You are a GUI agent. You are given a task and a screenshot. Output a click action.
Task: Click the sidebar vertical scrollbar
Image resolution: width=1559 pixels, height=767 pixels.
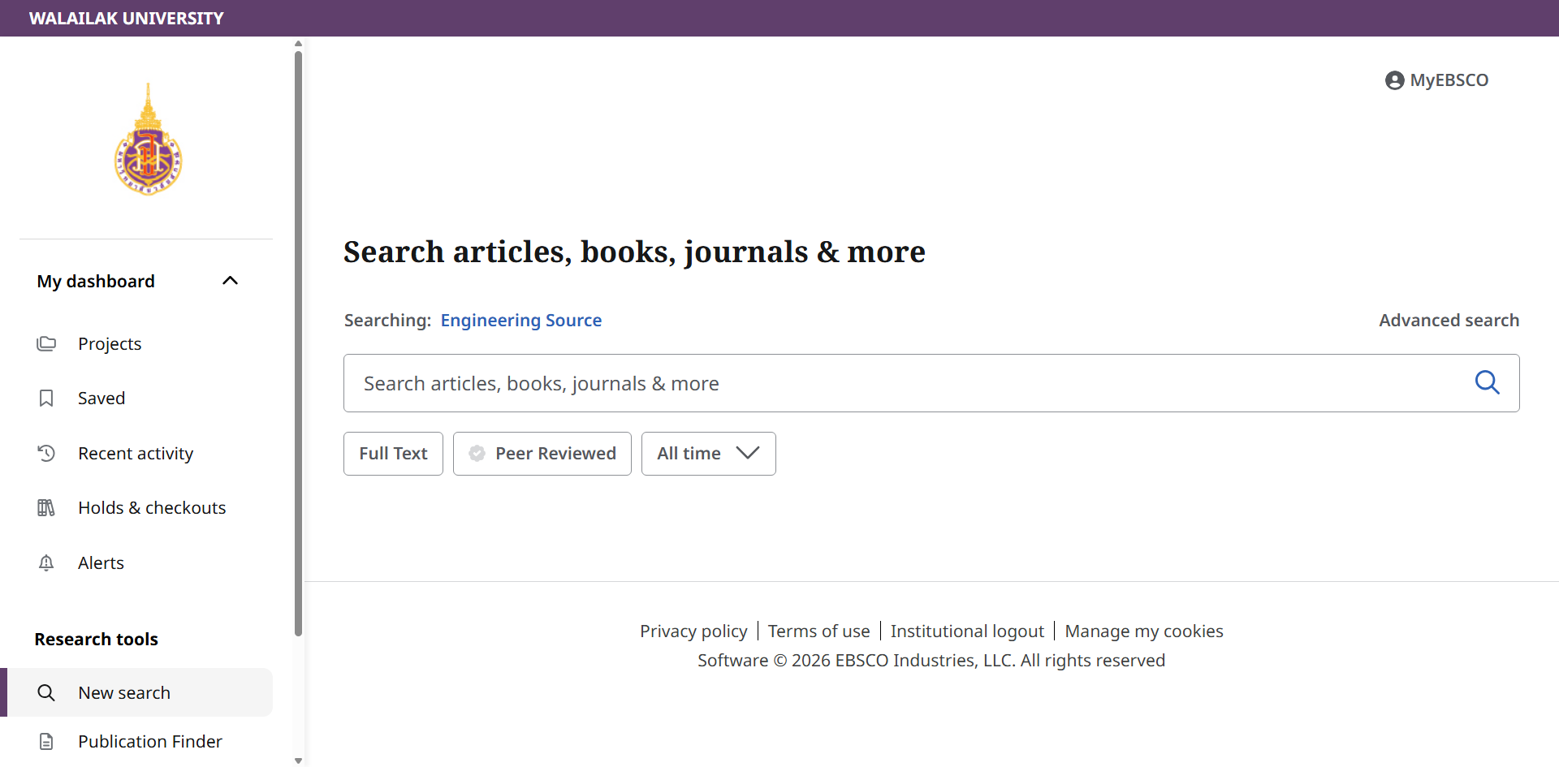coord(298,341)
